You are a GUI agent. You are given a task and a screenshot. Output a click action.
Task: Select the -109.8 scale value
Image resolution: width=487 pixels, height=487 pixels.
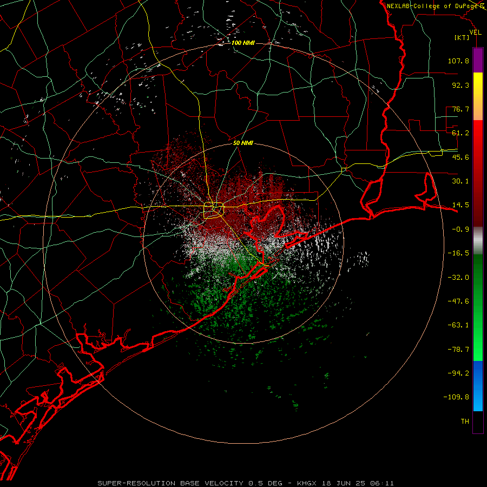(456, 397)
